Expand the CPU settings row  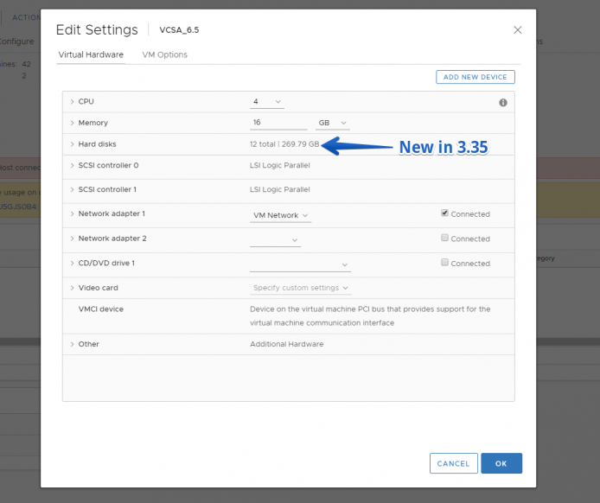click(x=72, y=102)
